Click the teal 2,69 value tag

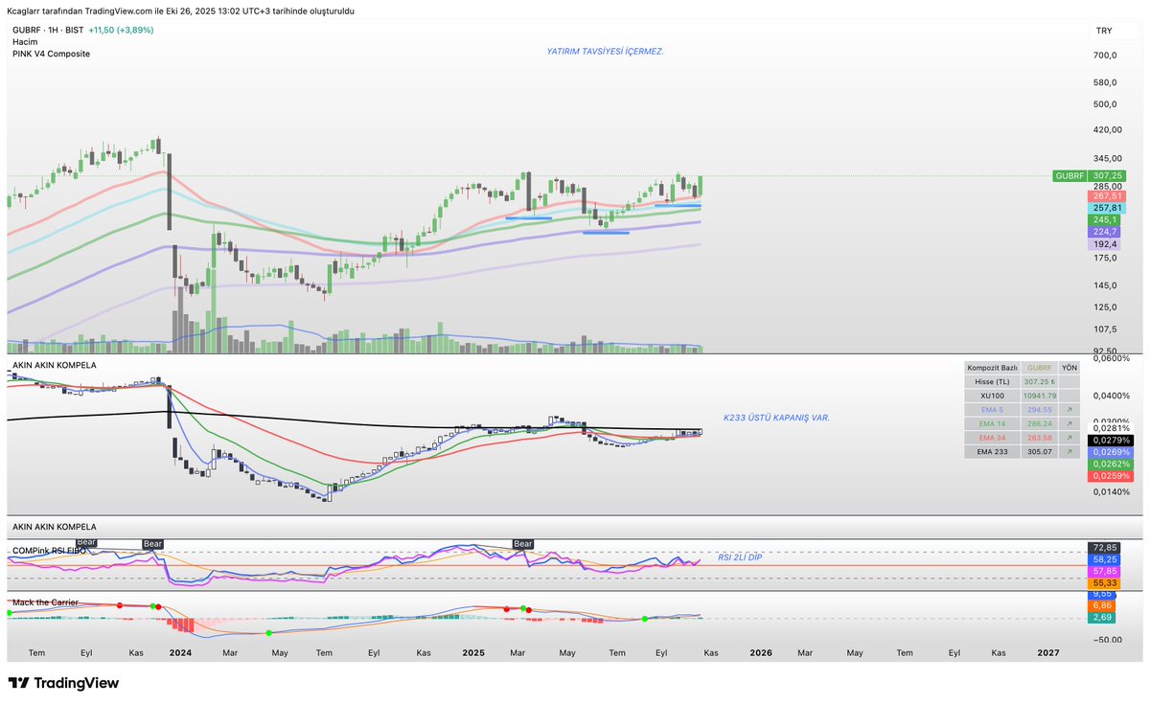point(1102,618)
